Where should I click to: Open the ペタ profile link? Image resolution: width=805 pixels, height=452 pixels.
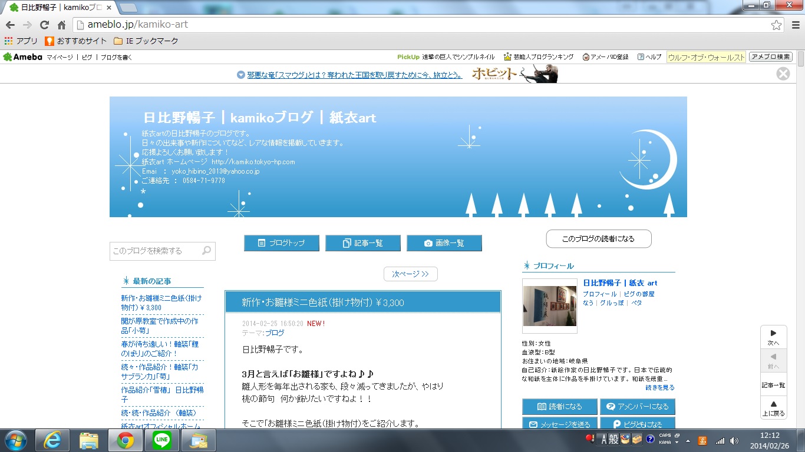[636, 303]
